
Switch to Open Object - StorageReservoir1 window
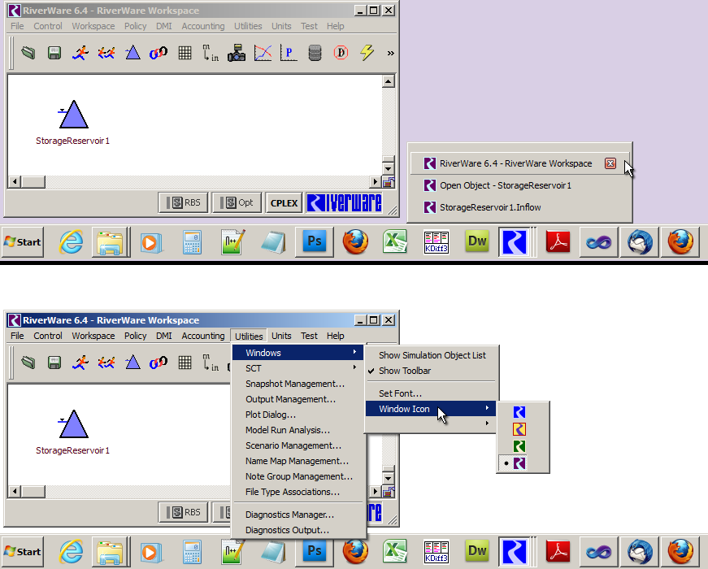click(x=519, y=185)
